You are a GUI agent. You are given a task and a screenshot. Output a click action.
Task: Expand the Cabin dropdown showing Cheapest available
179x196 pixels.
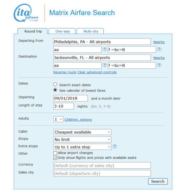point(82,132)
